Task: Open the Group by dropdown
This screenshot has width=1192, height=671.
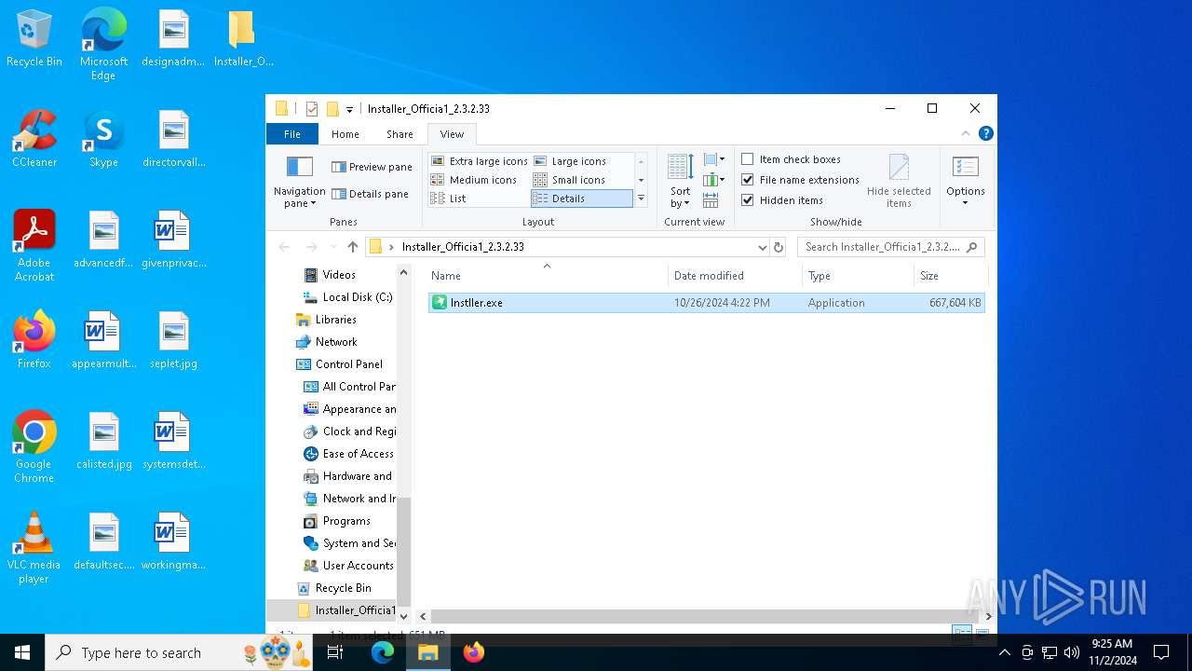Action: coord(714,159)
